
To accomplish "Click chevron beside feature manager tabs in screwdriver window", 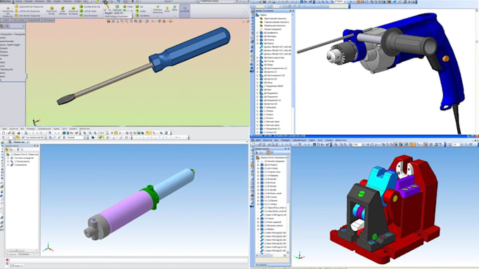I will click(23, 26).
